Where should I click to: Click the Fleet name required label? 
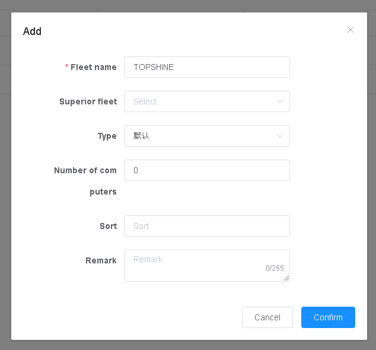point(93,67)
